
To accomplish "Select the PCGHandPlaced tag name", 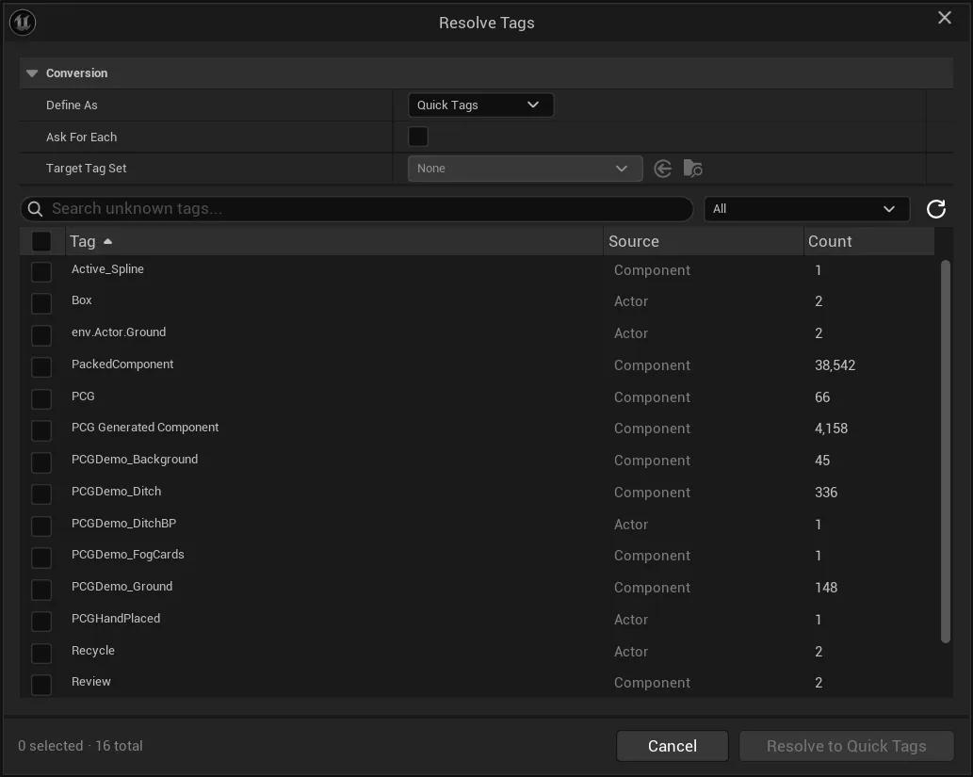I will pyautogui.click(x=116, y=619).
